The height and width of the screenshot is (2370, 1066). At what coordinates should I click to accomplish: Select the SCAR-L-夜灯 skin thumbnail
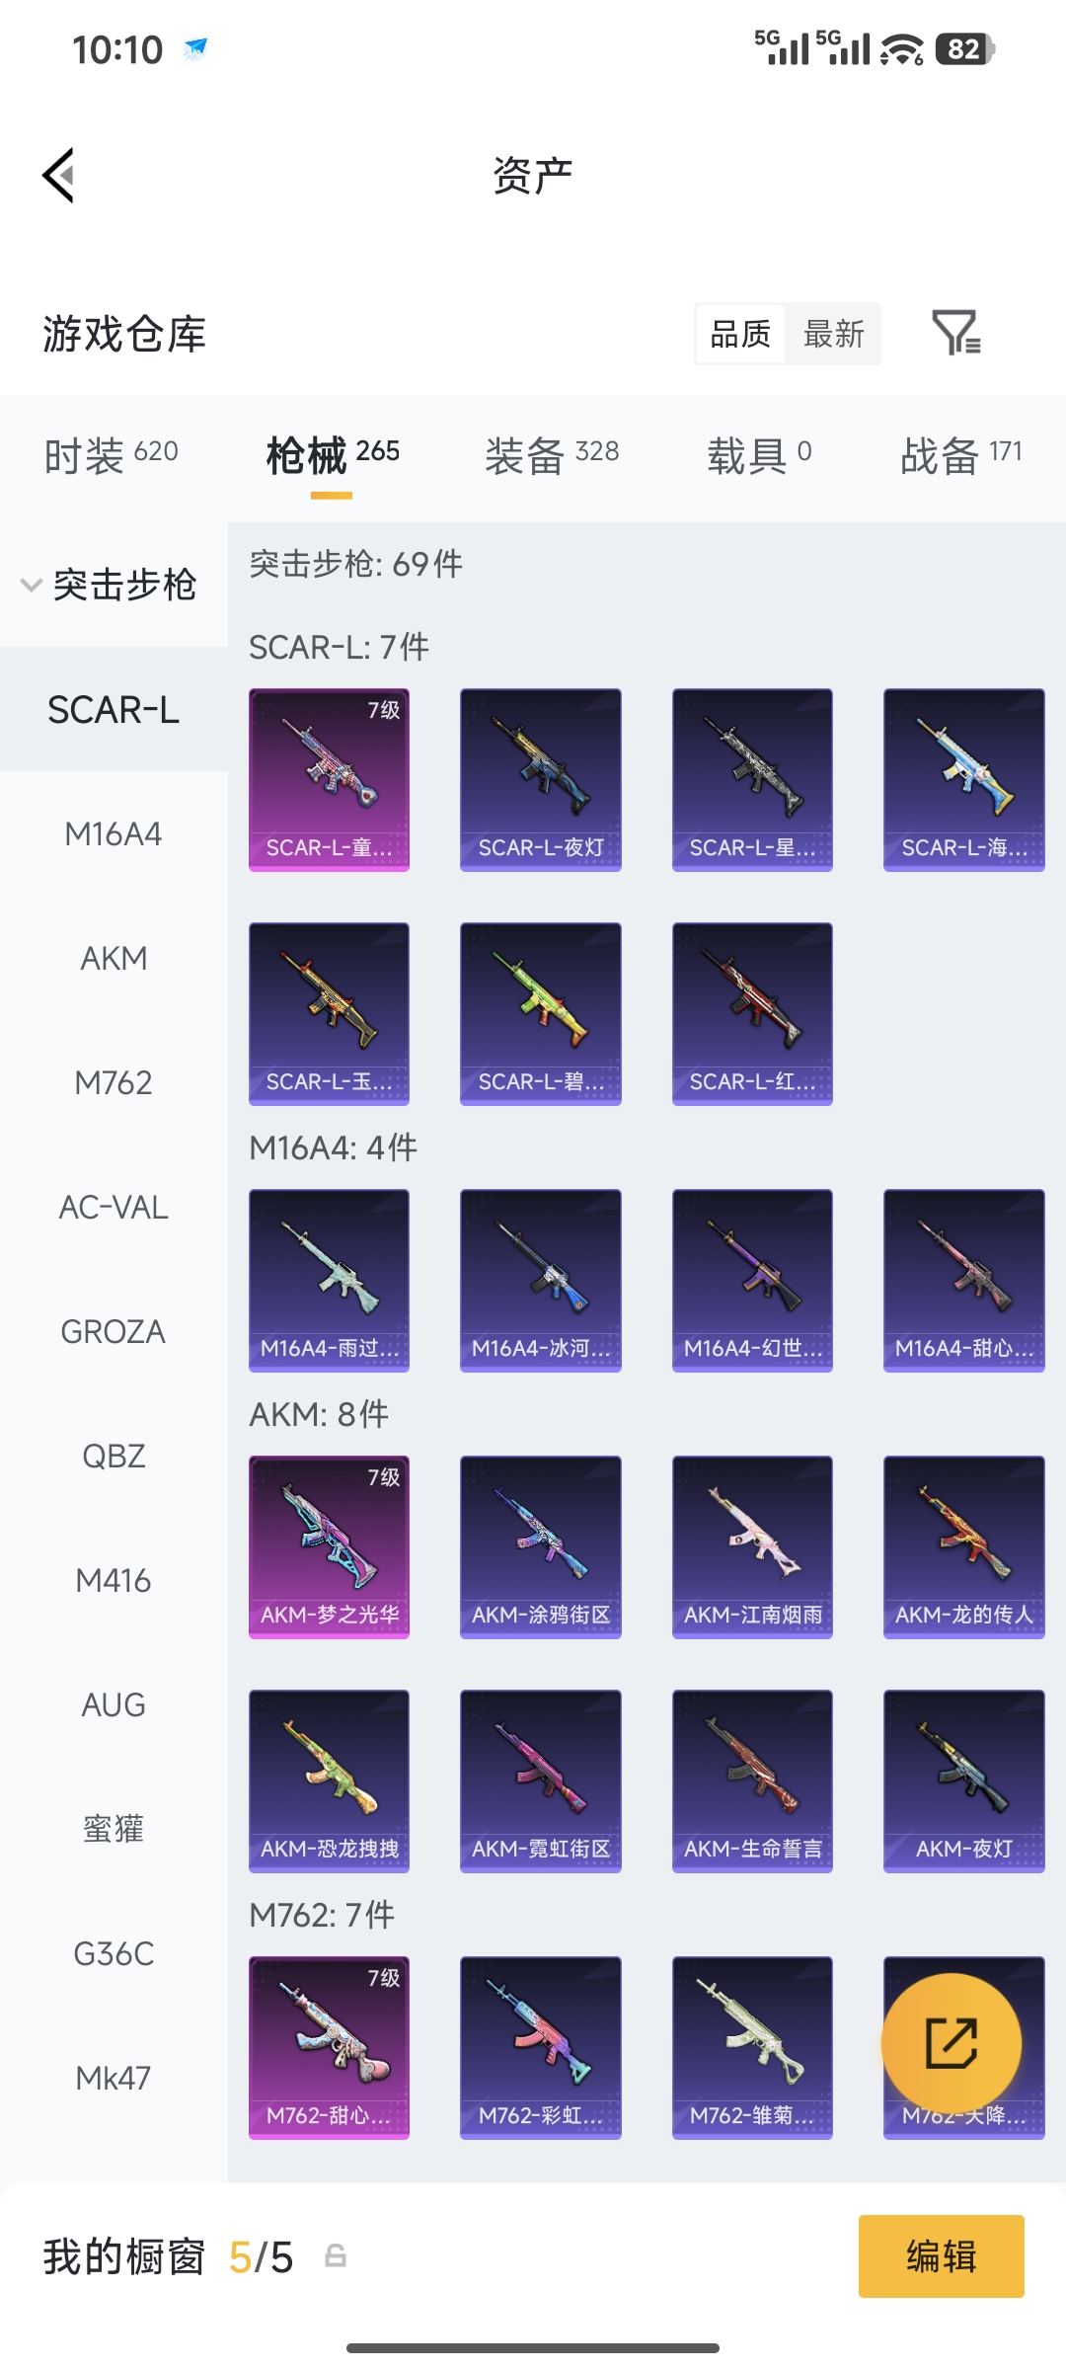(541, 779)
